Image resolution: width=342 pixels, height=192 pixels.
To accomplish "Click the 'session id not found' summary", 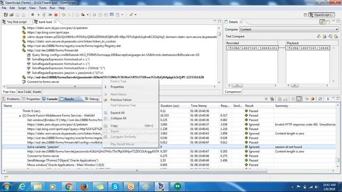I will point(288,147).
